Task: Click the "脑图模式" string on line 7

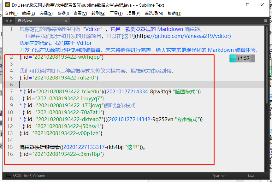Action: pyautogui.click(x=185, y=91)
